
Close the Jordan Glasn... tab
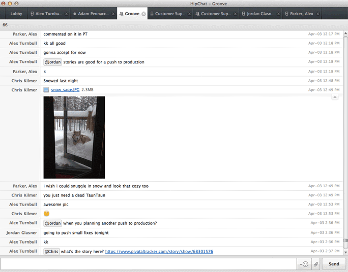[278, 14]
